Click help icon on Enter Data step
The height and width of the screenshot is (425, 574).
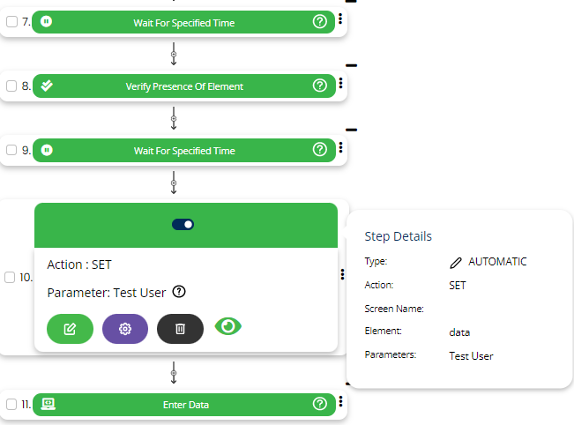[320, 404]
